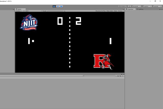Advance one frame with the Step button

pos(61,6)
